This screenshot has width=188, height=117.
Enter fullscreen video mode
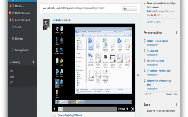coord(133,109)
